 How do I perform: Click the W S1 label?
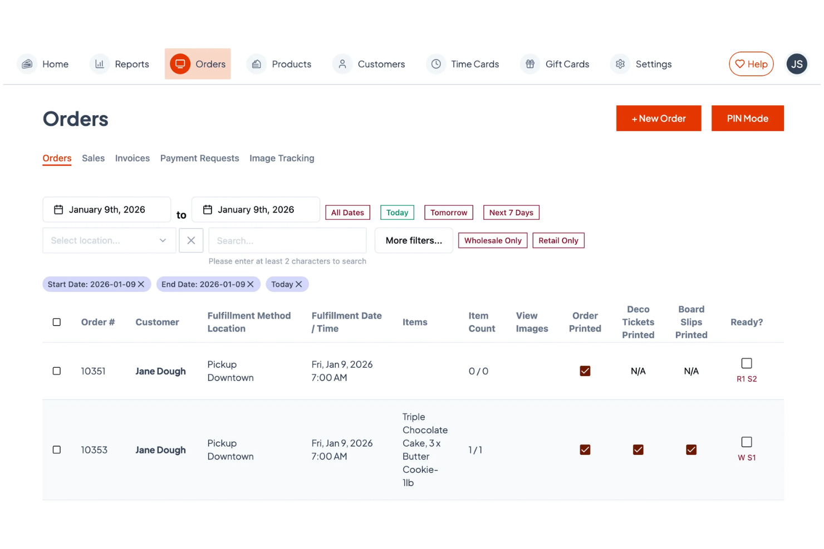point(747,458)
